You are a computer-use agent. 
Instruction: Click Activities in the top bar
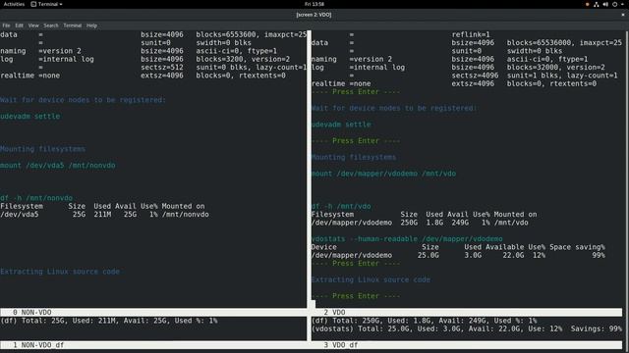(14, 4)
